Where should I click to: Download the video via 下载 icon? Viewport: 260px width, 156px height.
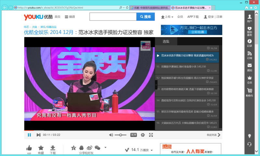click(53, 148)
